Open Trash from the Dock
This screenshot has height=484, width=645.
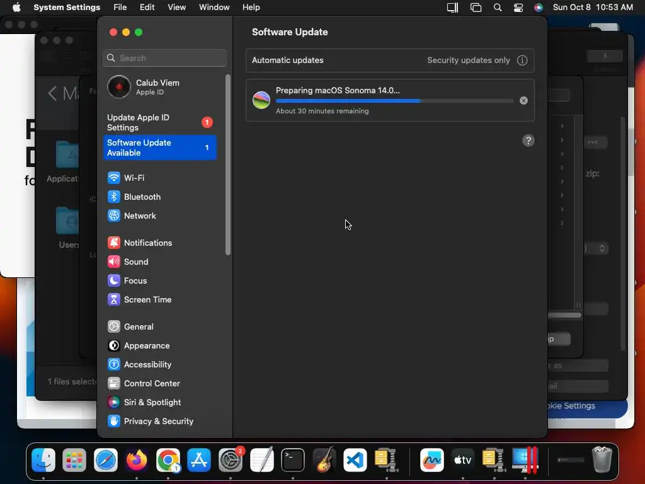coord(602,459)
